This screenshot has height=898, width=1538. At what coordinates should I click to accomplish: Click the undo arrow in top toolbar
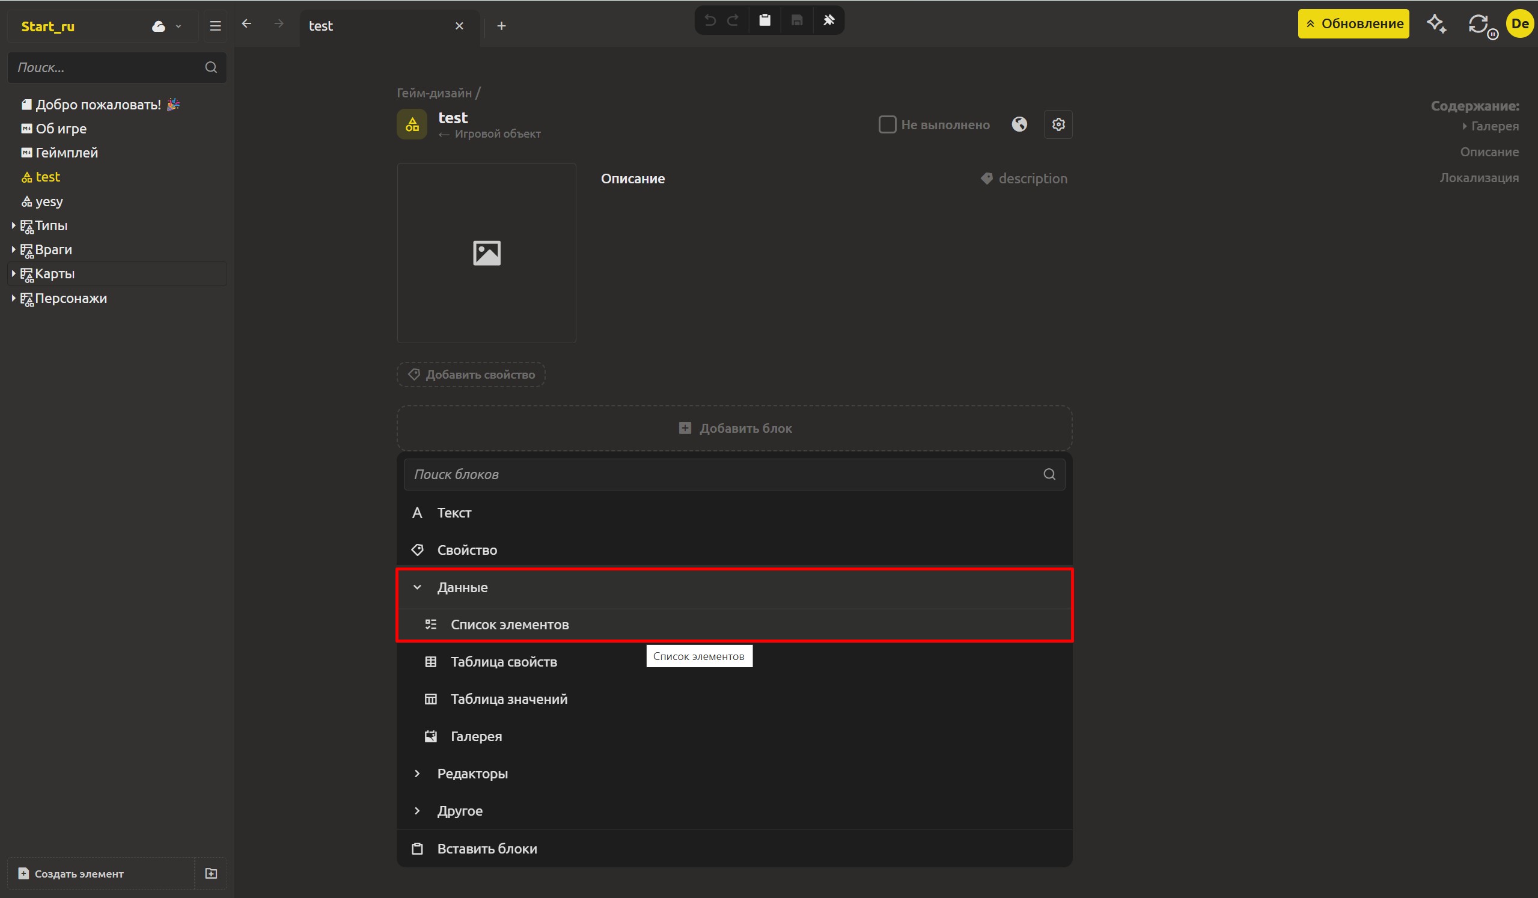tap(709, 20)
